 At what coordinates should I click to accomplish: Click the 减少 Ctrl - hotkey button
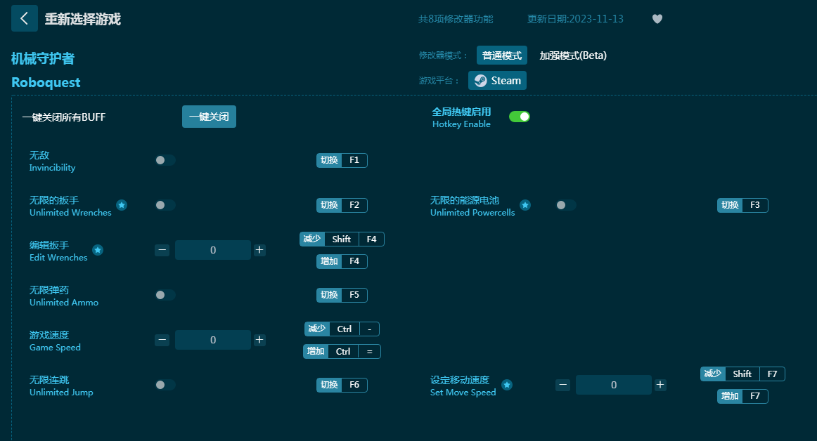(x=342, y=329)
